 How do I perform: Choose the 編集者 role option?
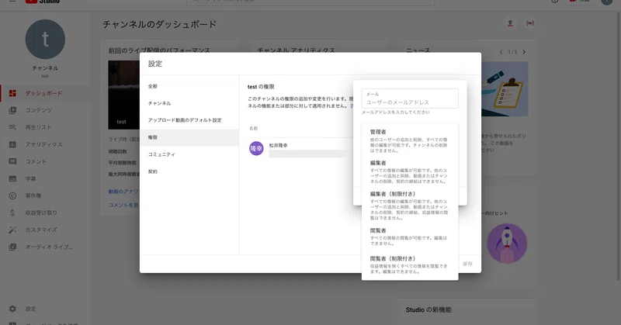pyautogui.click(x=410, y=171)
